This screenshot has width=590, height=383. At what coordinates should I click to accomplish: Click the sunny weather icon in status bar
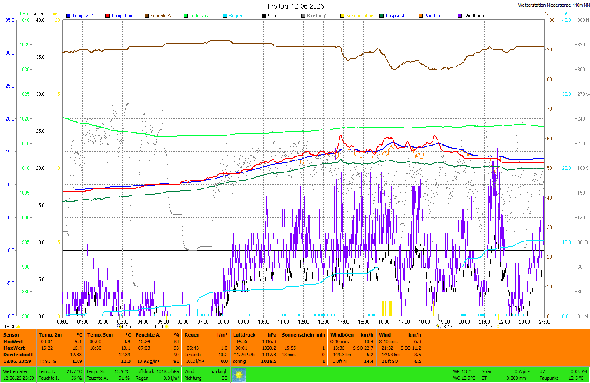pos(239,374)
